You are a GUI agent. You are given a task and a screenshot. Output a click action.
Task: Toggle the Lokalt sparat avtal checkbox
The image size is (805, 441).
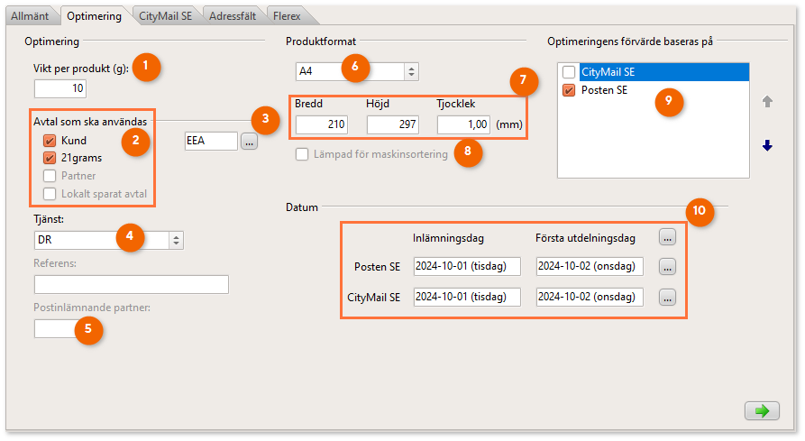point(50,194)
